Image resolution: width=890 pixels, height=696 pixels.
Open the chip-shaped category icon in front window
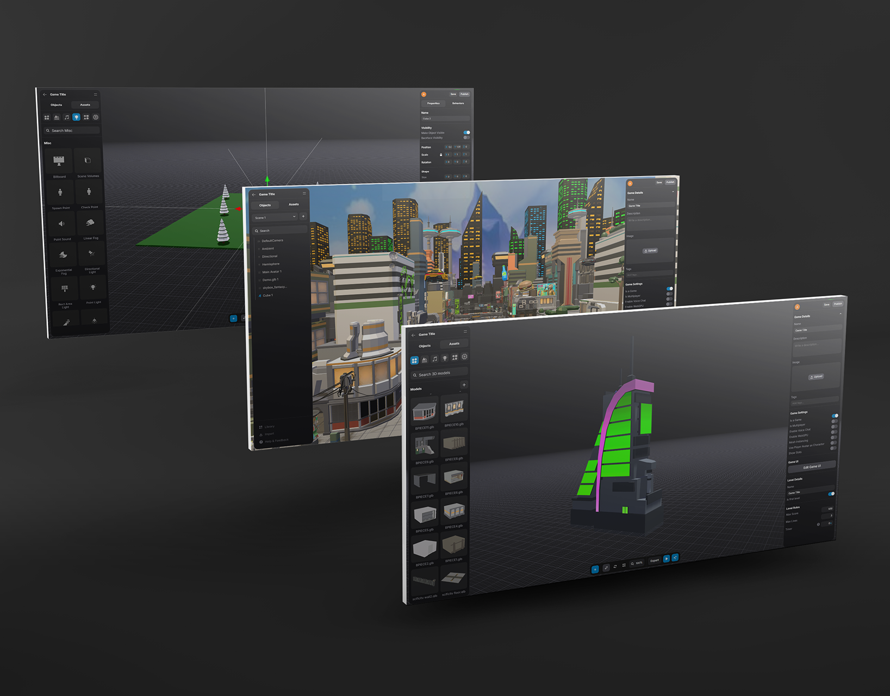(x=464, y=357)
